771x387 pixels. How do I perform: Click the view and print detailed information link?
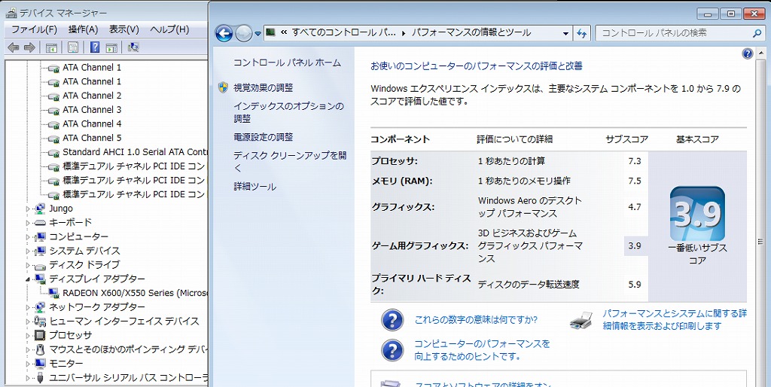(675, 320)
